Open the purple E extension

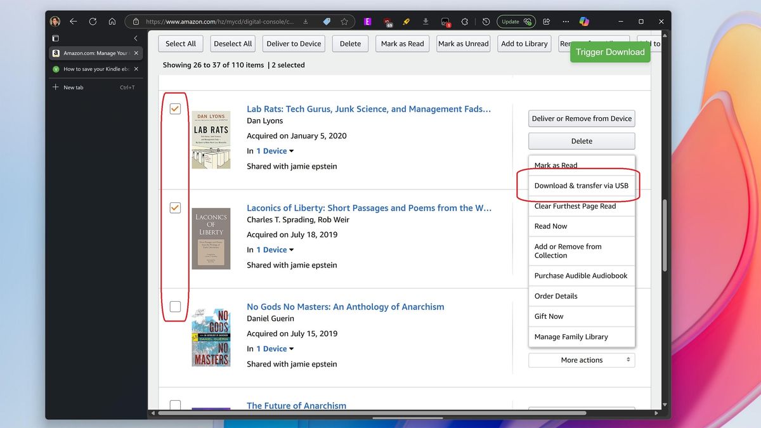[x=367, y=21]
